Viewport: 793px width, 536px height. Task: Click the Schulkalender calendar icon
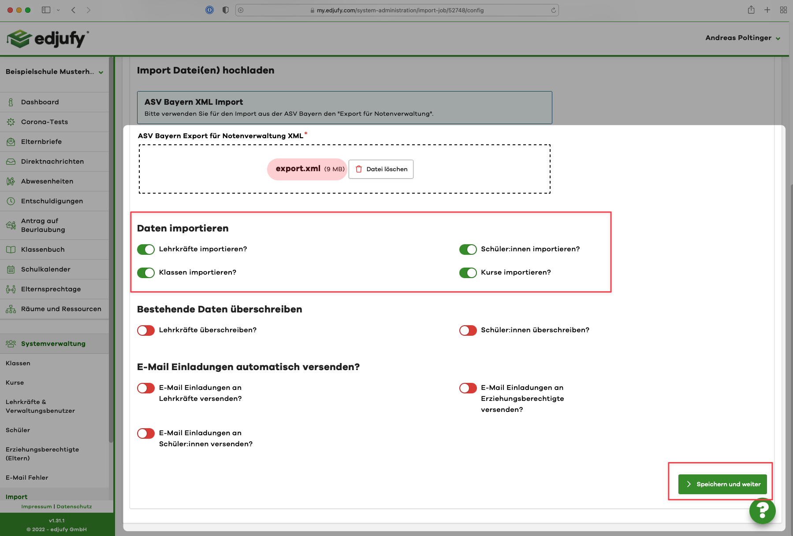pyautogui.click(x=11, y=269)
